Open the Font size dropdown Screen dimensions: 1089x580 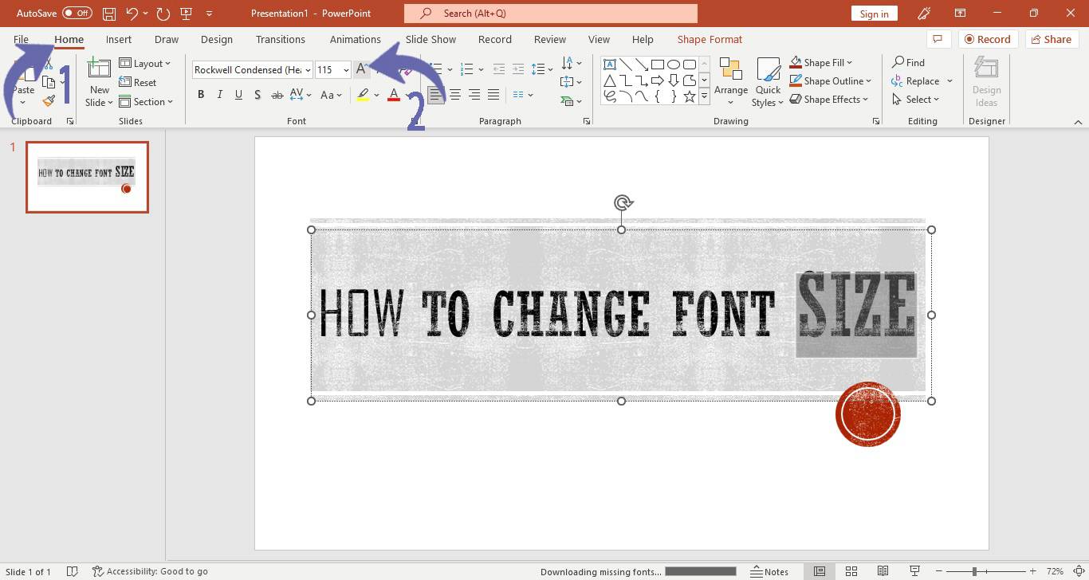coord(346,70)
